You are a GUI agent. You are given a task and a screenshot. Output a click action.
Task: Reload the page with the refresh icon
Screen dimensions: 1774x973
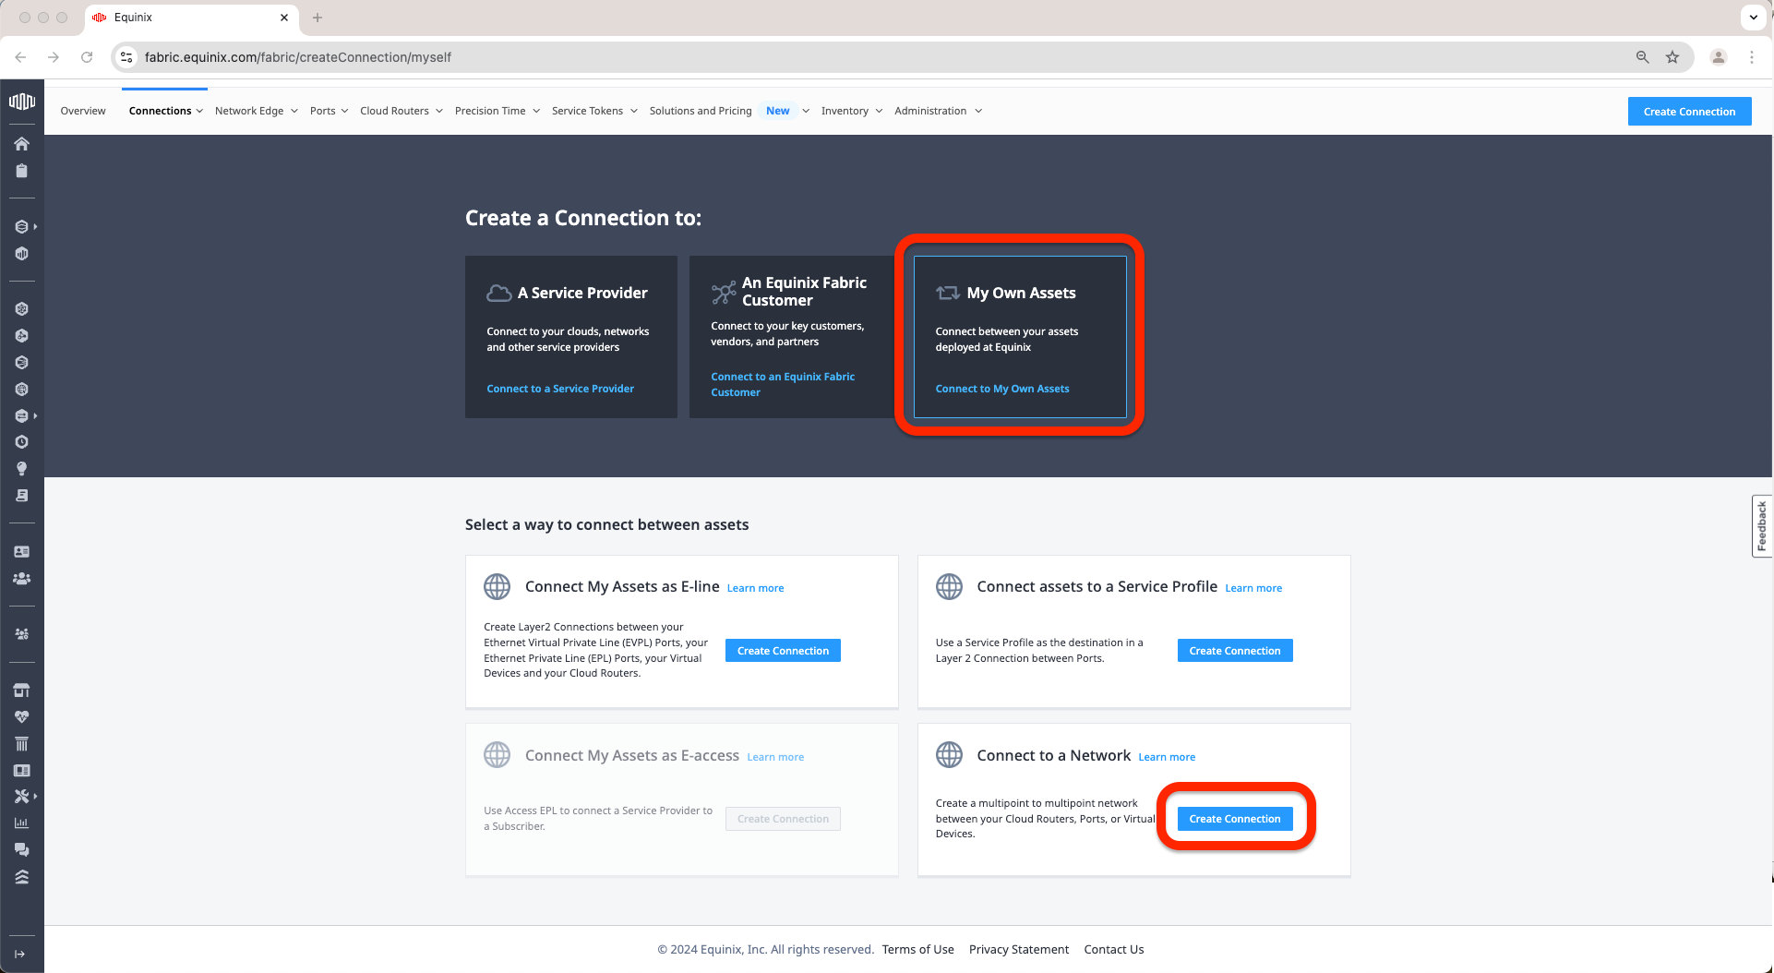87,57
